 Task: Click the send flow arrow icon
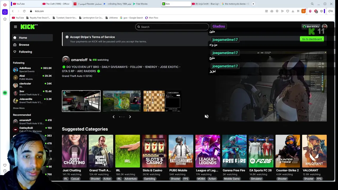pyautogui.click(x=282, y=11)
